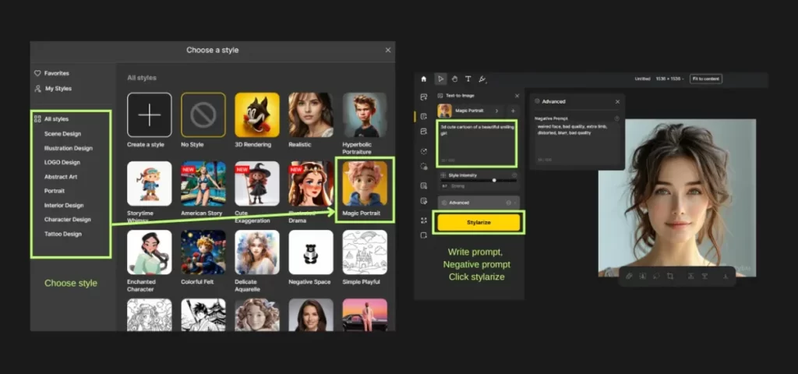The height and width of the screenshot is (374, 798).
Task: Choose the Negative Space style
Action: tap(311, 252)
